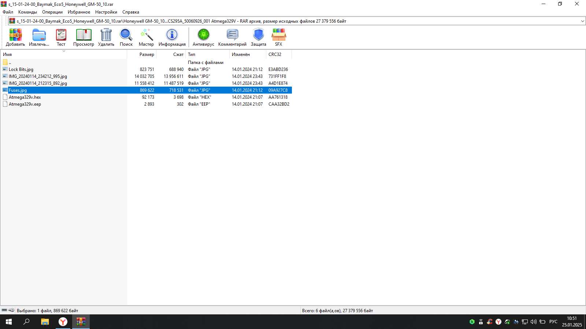Expand the archive path dropdown

coord(582,21)
